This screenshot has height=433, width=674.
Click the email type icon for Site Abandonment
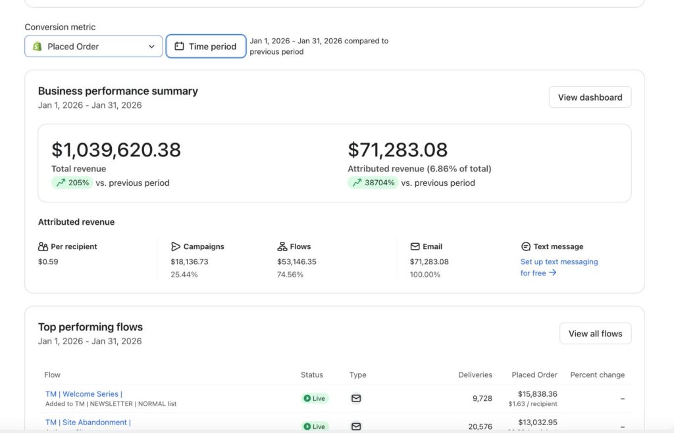point(356,426)
